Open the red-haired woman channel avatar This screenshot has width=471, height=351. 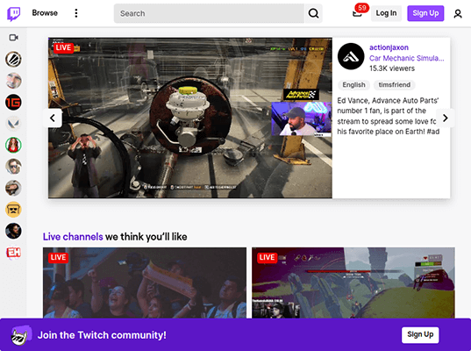click(13, 145)
